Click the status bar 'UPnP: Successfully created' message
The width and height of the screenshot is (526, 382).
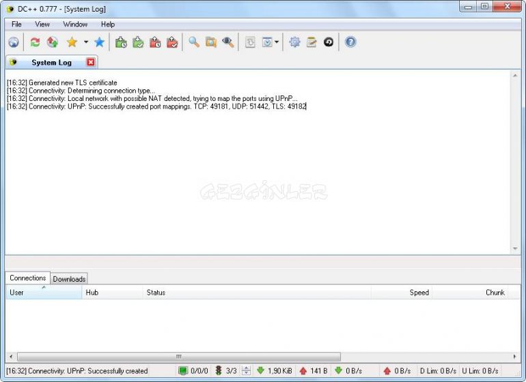pos(77,371)
